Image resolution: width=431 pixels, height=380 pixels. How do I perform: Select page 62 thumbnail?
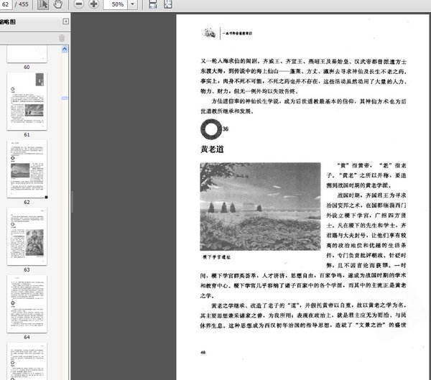(27, 169)
